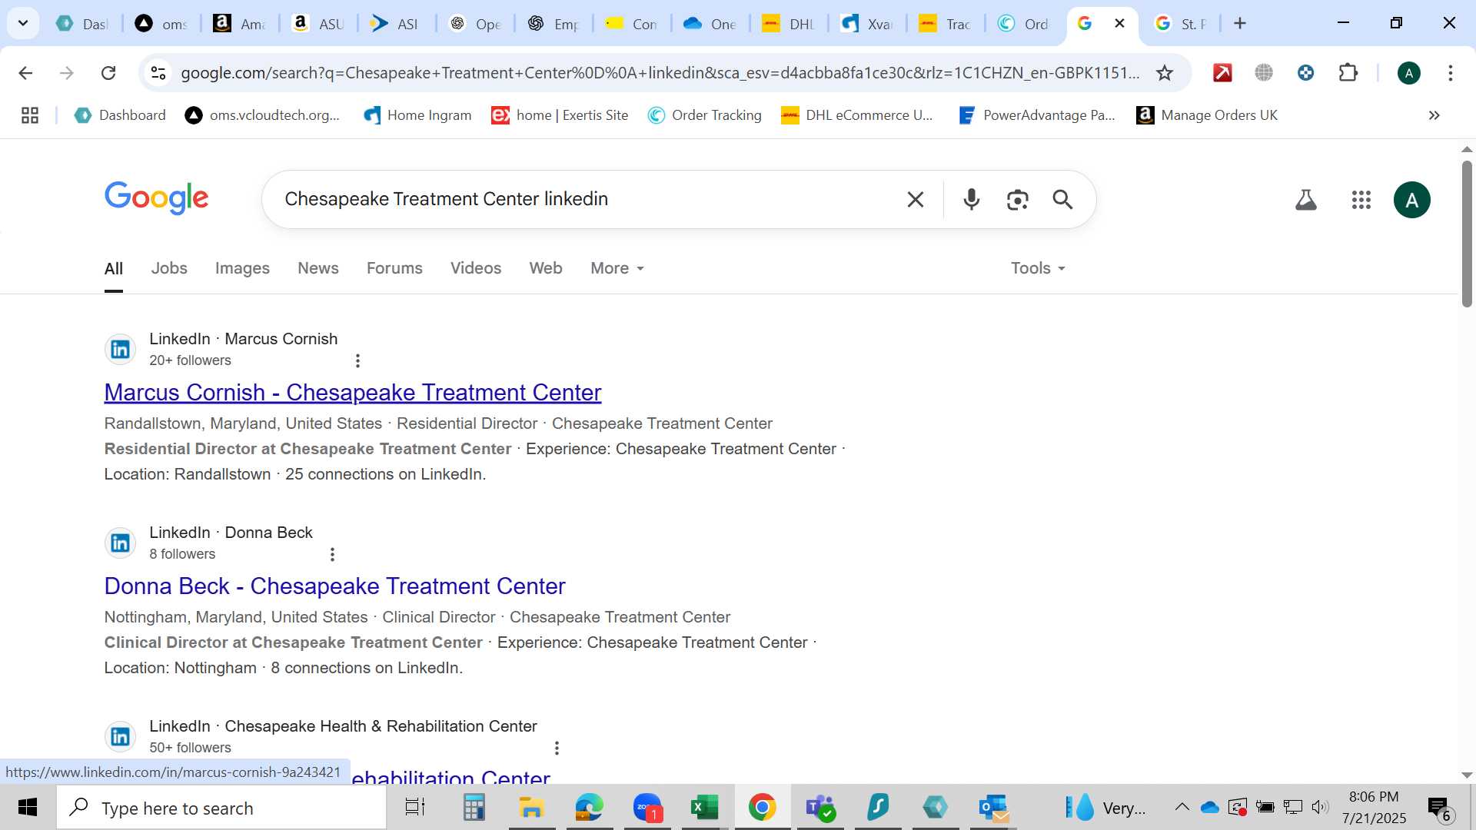Screen dimensions: 1476x830
Task: Open the Order Tracking bookmark
Action: point(705,115)
